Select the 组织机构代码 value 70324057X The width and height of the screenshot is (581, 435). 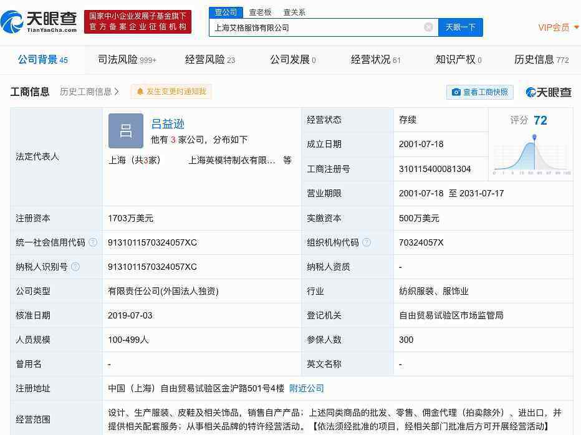point(421,242)
